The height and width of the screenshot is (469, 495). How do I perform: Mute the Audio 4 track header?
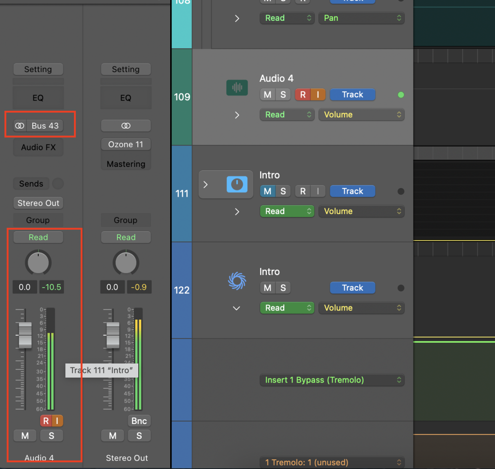click(x=267, y=94)
